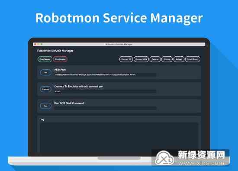The height and width of the screenshot is (171, 238).
Task: Click the red Stop Service button
Action: click(60, 59)
